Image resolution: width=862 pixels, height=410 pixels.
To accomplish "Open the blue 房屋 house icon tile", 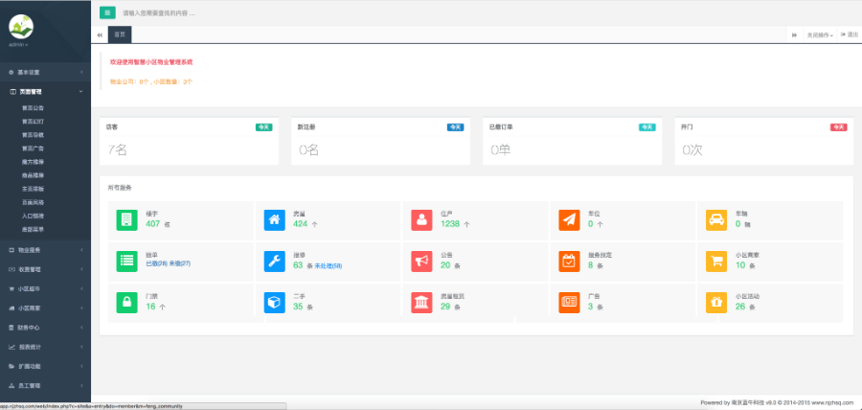I will click(x=274, y=220).
